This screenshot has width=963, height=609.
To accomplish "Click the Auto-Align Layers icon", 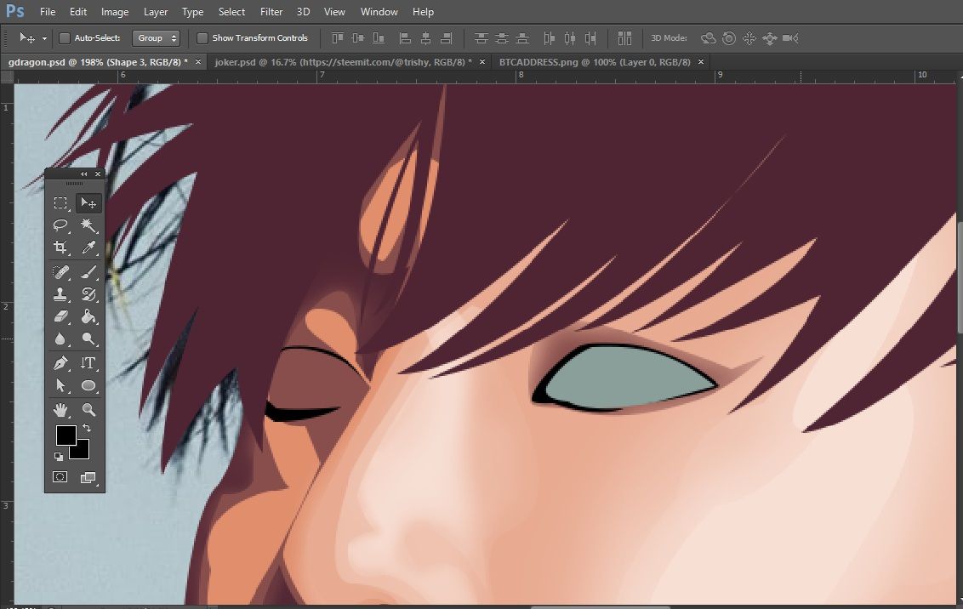I will click(x=624, y=38).
